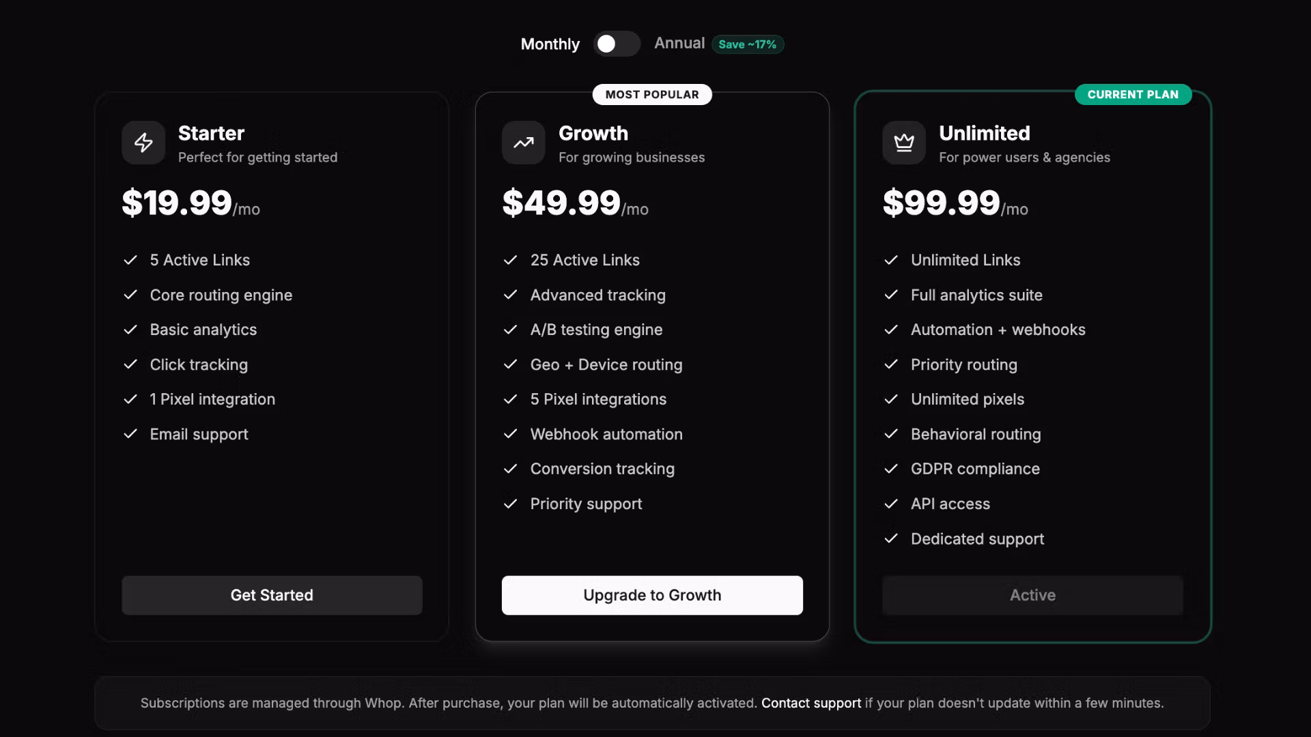
Task: Click the Starter plan lightning bolt icon
Action: coord(143,143)
